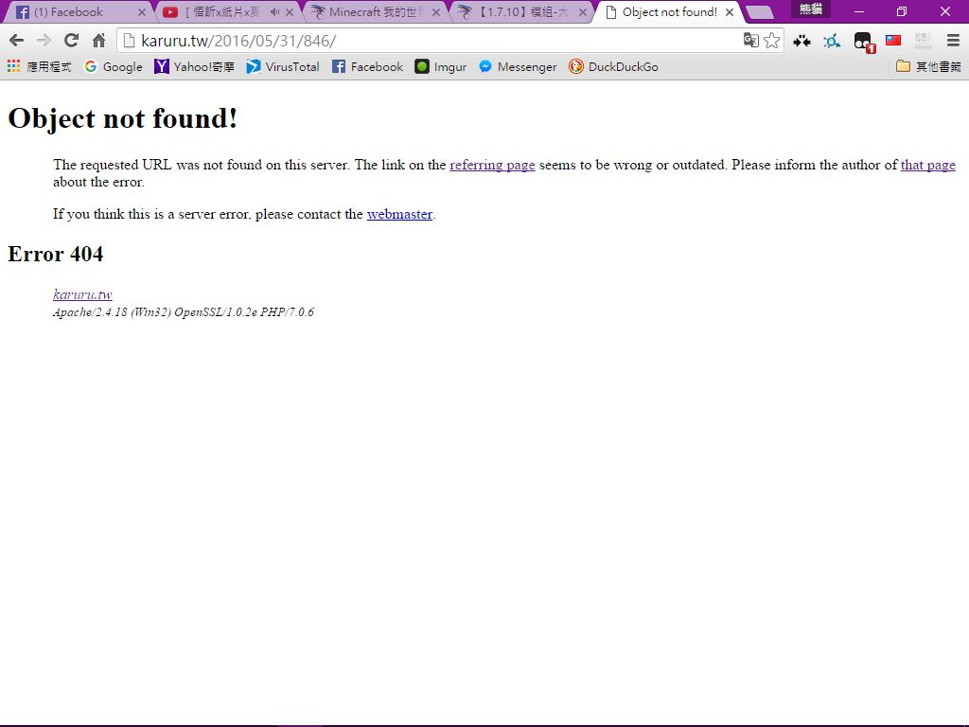Mute the YouTube tab via speaker icon

point(274,12)
